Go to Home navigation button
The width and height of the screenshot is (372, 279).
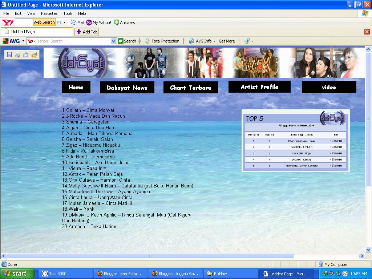click(76, 87)
